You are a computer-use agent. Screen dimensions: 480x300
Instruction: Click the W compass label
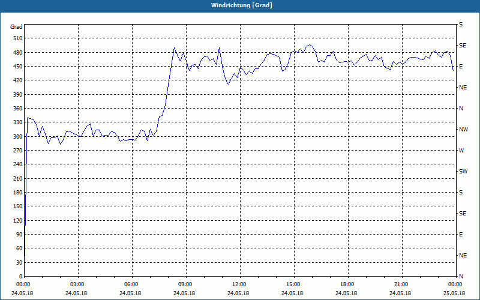[461, 151]
